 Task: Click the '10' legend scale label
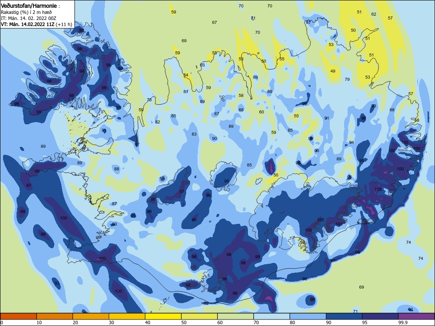(x=39, y=323)
